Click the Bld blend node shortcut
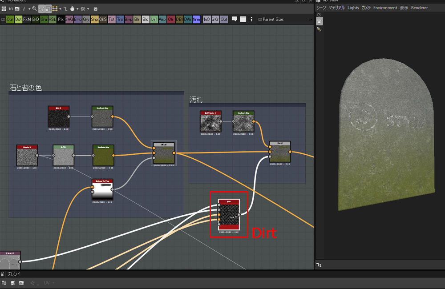This screenshot has height=289, width=445. (x=146, y=19)
